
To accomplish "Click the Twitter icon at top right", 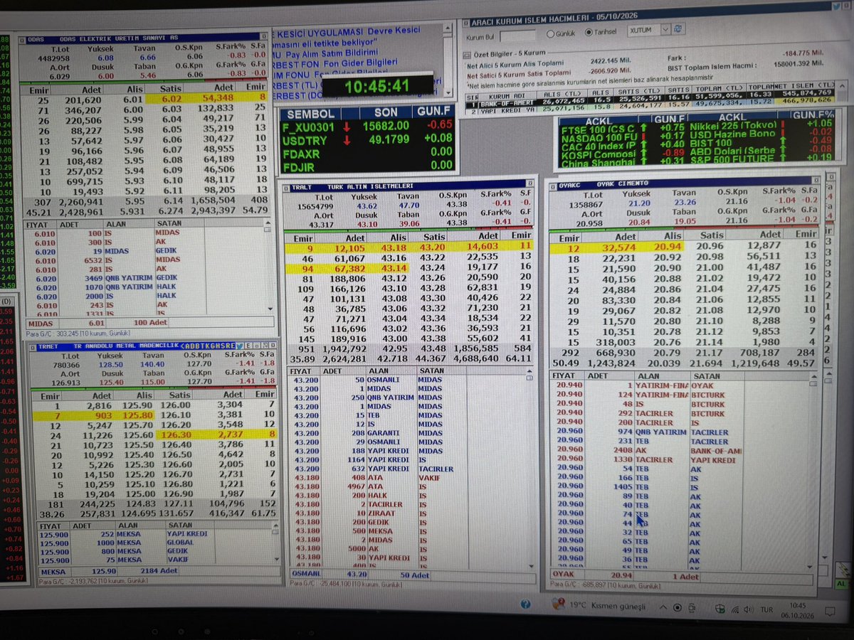I will point(835,8).
